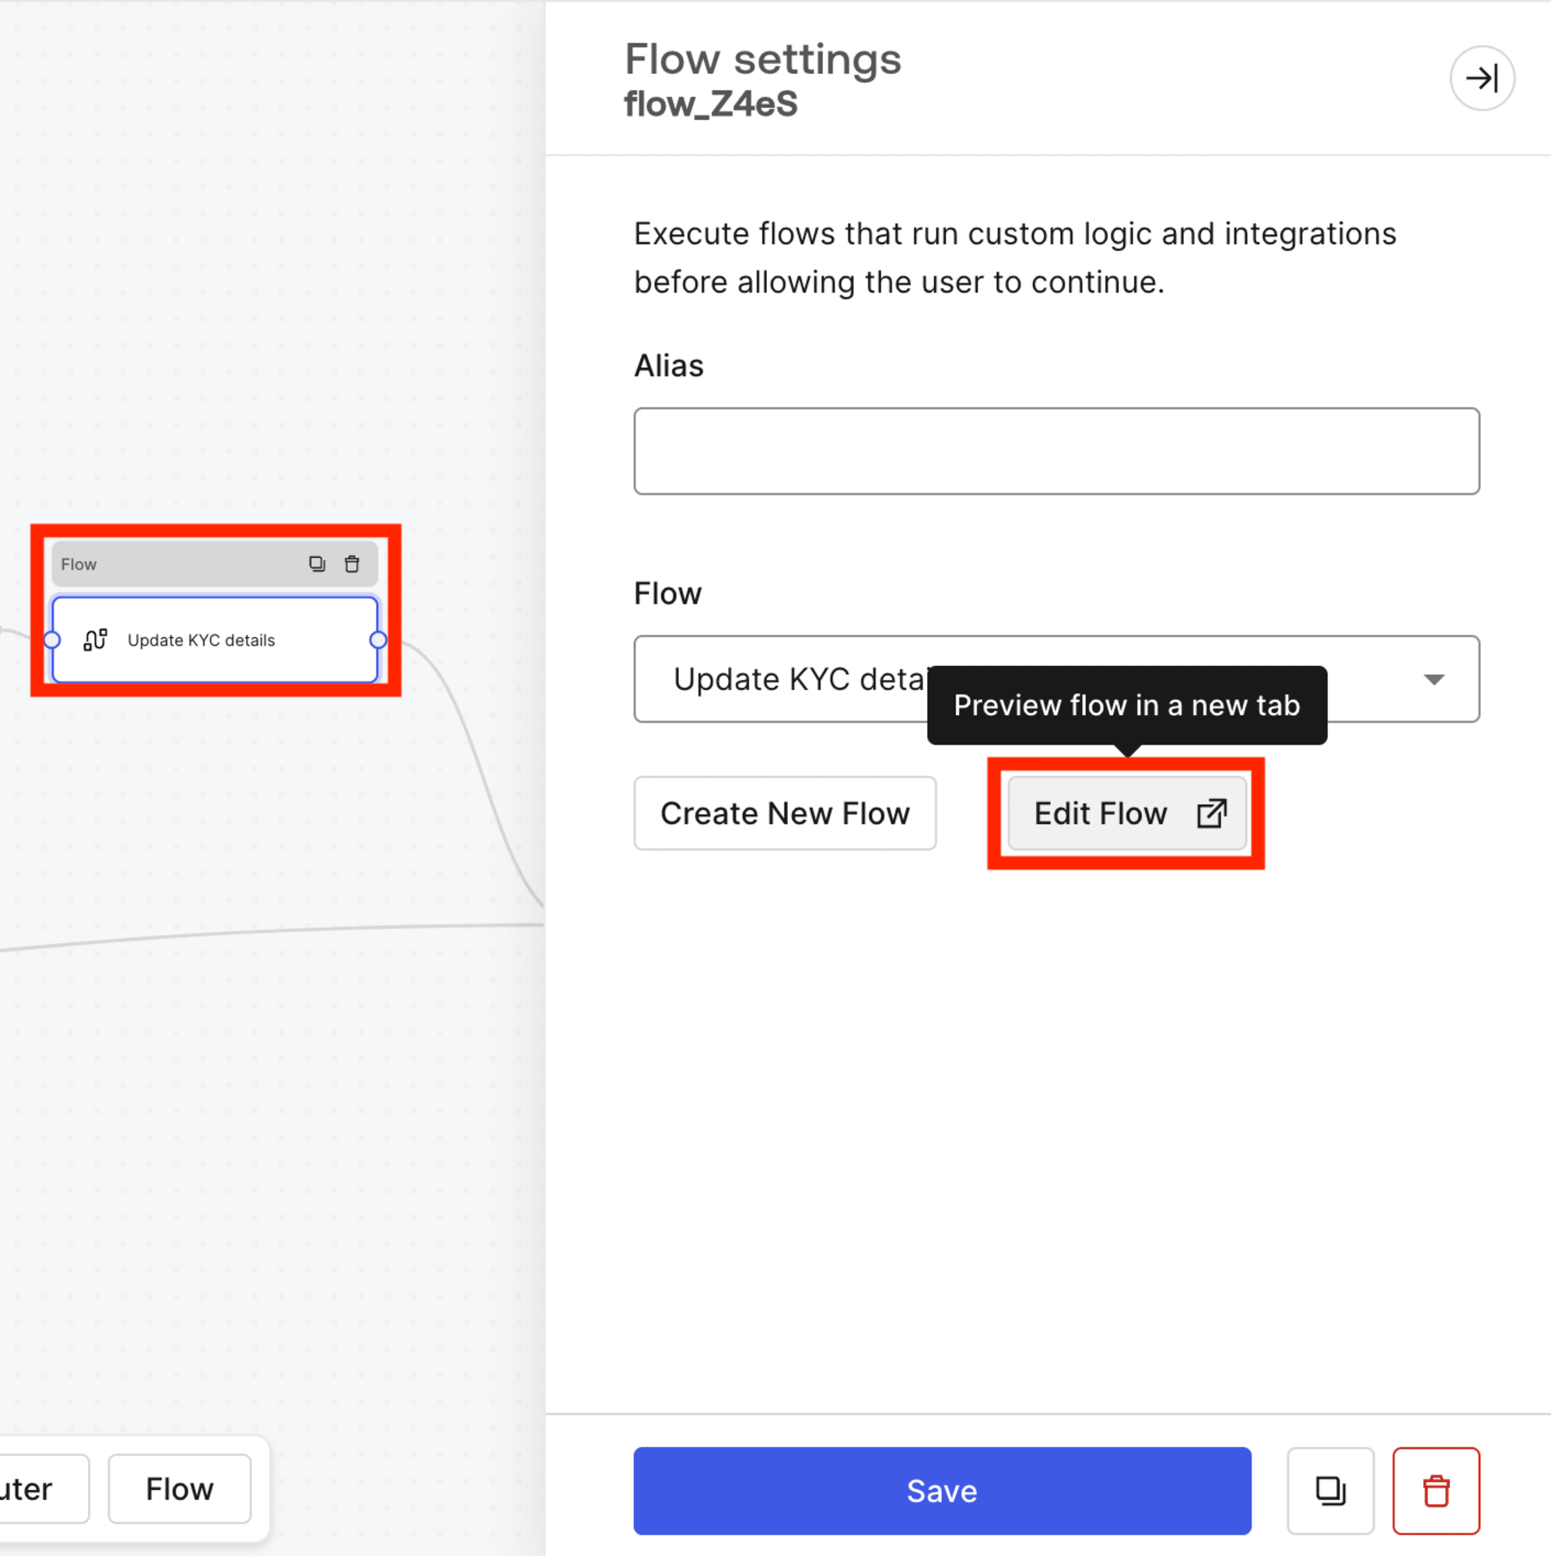The height and width of the screenshot is (1556, 1551).
Task: Click the Create New Flow button
Action: (x=786, y=815)
